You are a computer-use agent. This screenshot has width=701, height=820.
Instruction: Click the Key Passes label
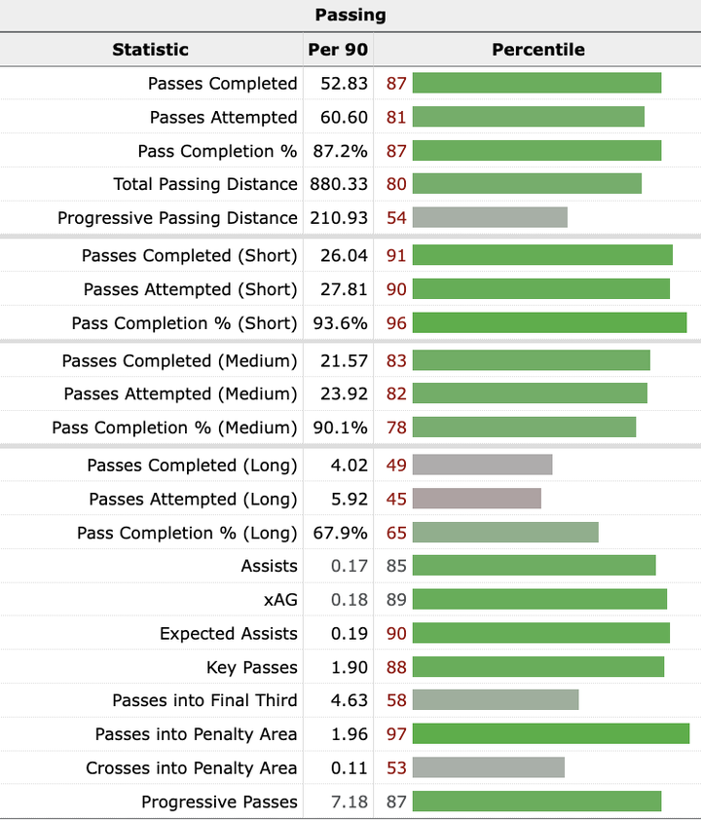(251, 668)
